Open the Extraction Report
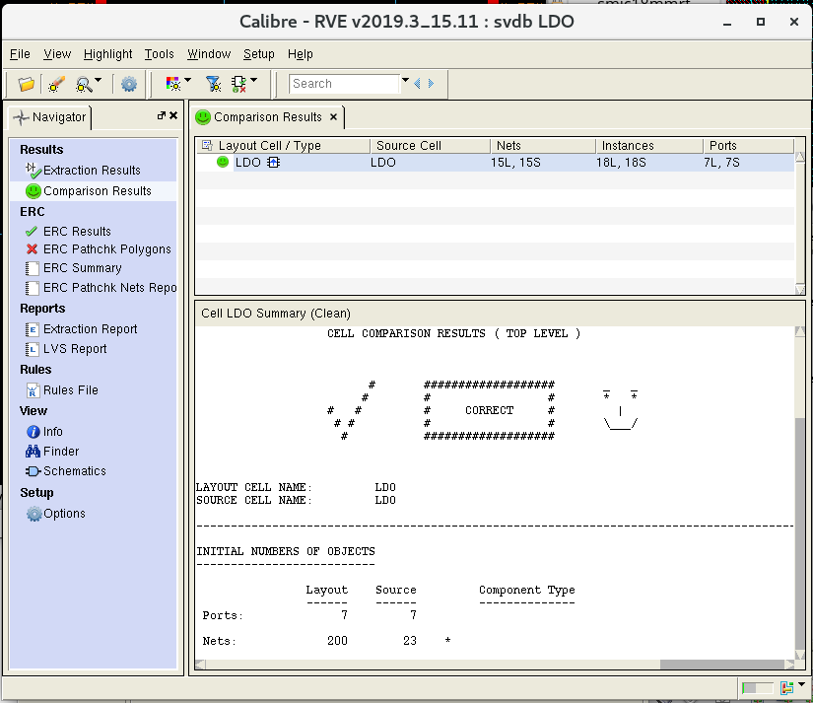Image resolution: width=813 pixels, height=703 pixels. click(91, 329)
